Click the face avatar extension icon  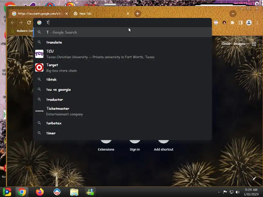(224, 23)
